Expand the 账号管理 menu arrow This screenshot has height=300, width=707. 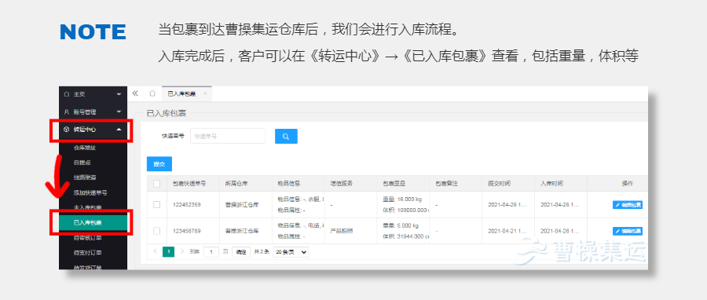point(119,112)
